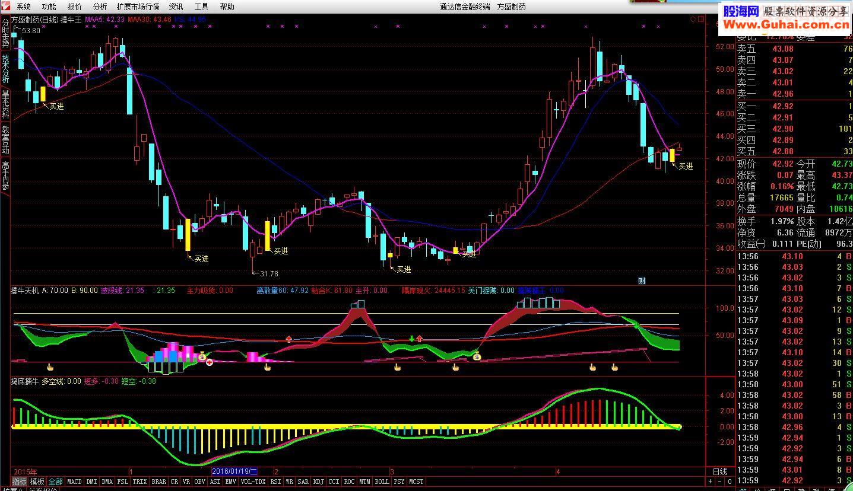Apply the MACD indicator

pos(74,482)
